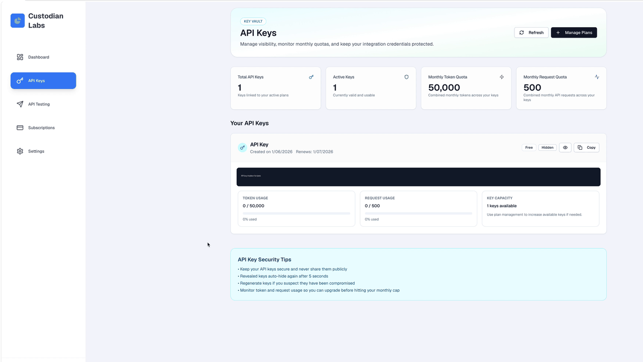Click the Free plan badge
The width and height of the screenshot is (643, 362).
529,147
